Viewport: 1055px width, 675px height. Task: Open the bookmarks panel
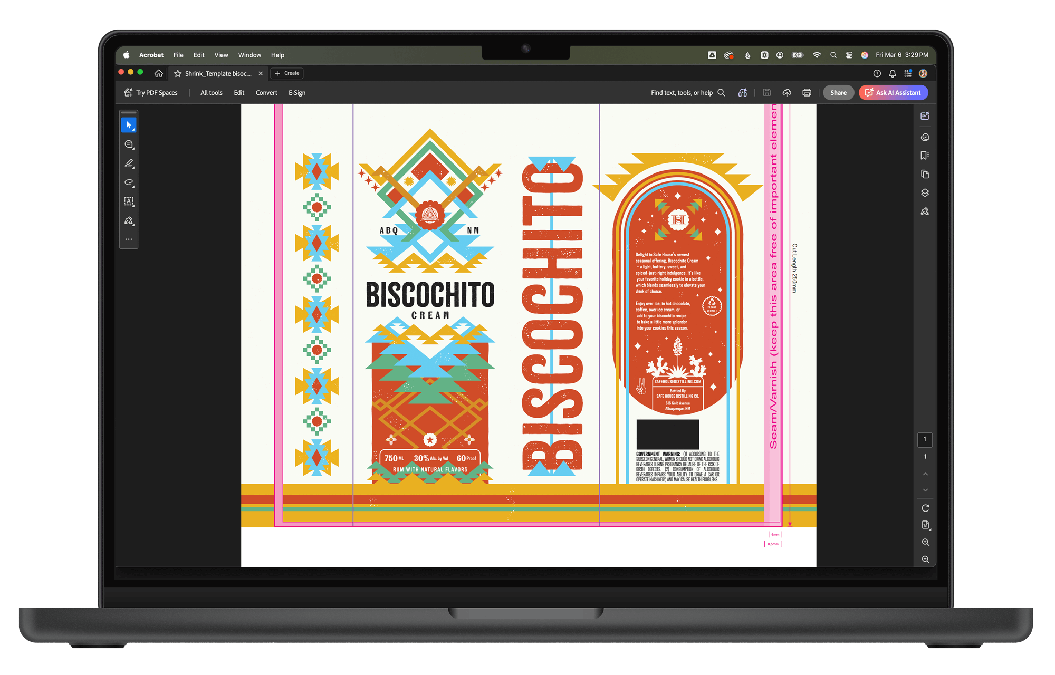(x=925, y=156)
